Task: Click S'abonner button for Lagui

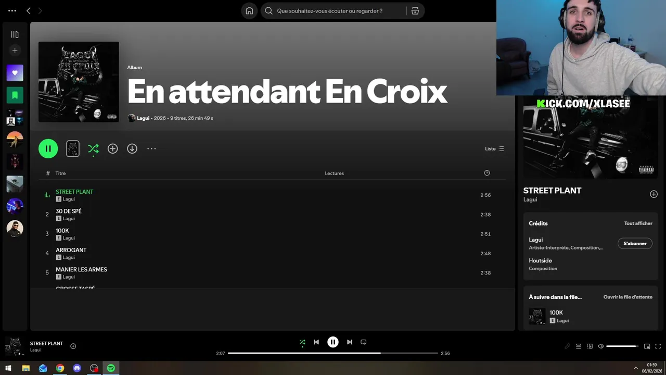Action: point(635,243)
